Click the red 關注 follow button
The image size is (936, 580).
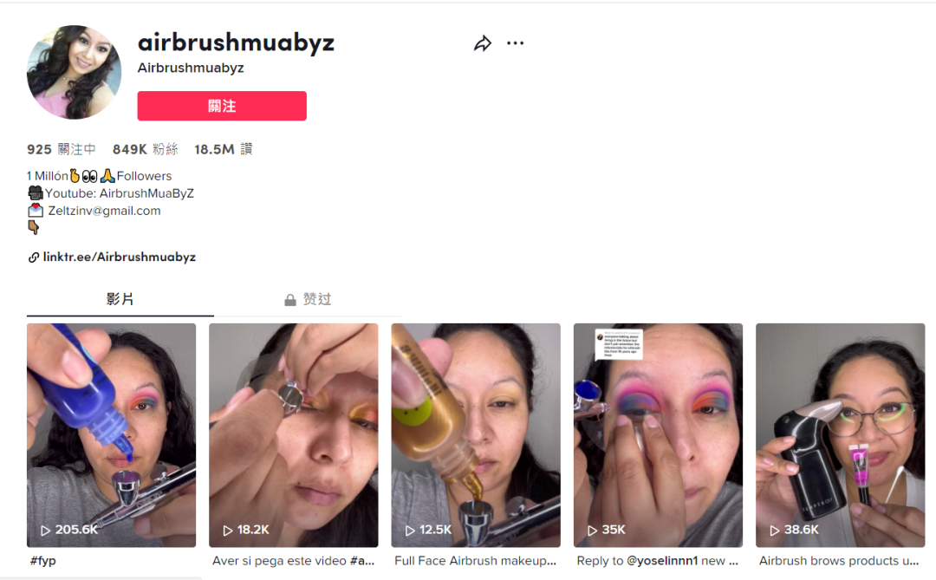point(222,106)
